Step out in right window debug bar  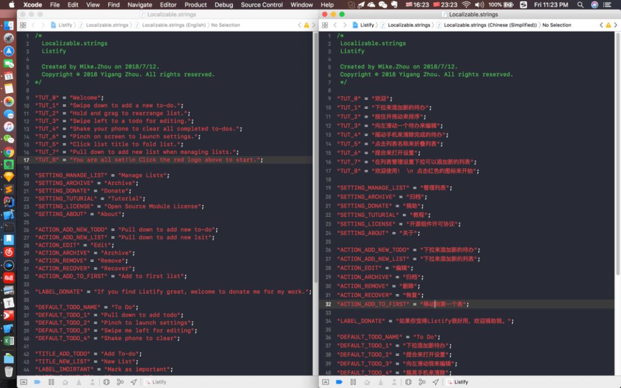394,382
